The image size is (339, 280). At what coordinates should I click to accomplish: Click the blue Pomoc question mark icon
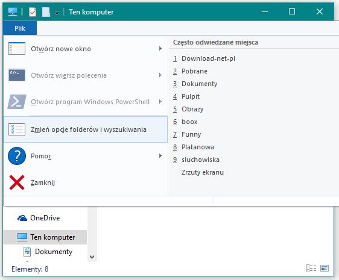click(17, 156)
